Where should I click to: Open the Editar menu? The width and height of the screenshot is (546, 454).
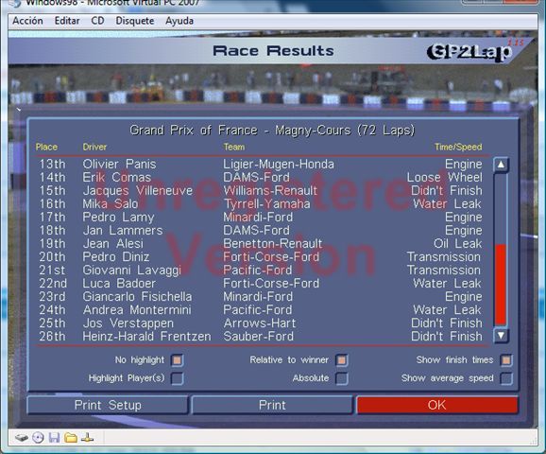coord(67,21)
